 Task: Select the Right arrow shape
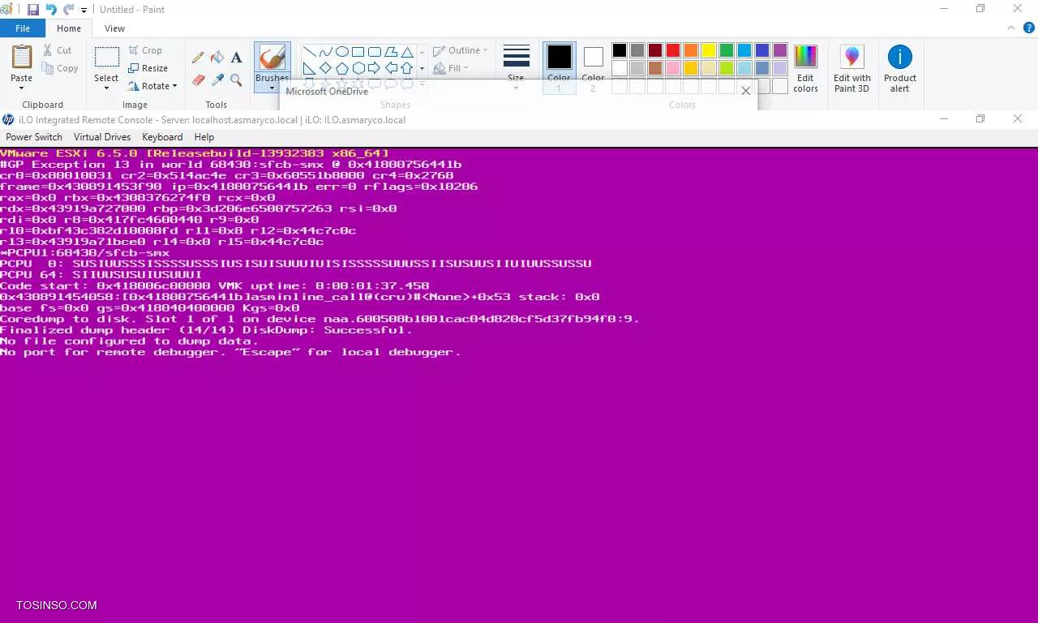pyautogui.click(x=375, y=68)
